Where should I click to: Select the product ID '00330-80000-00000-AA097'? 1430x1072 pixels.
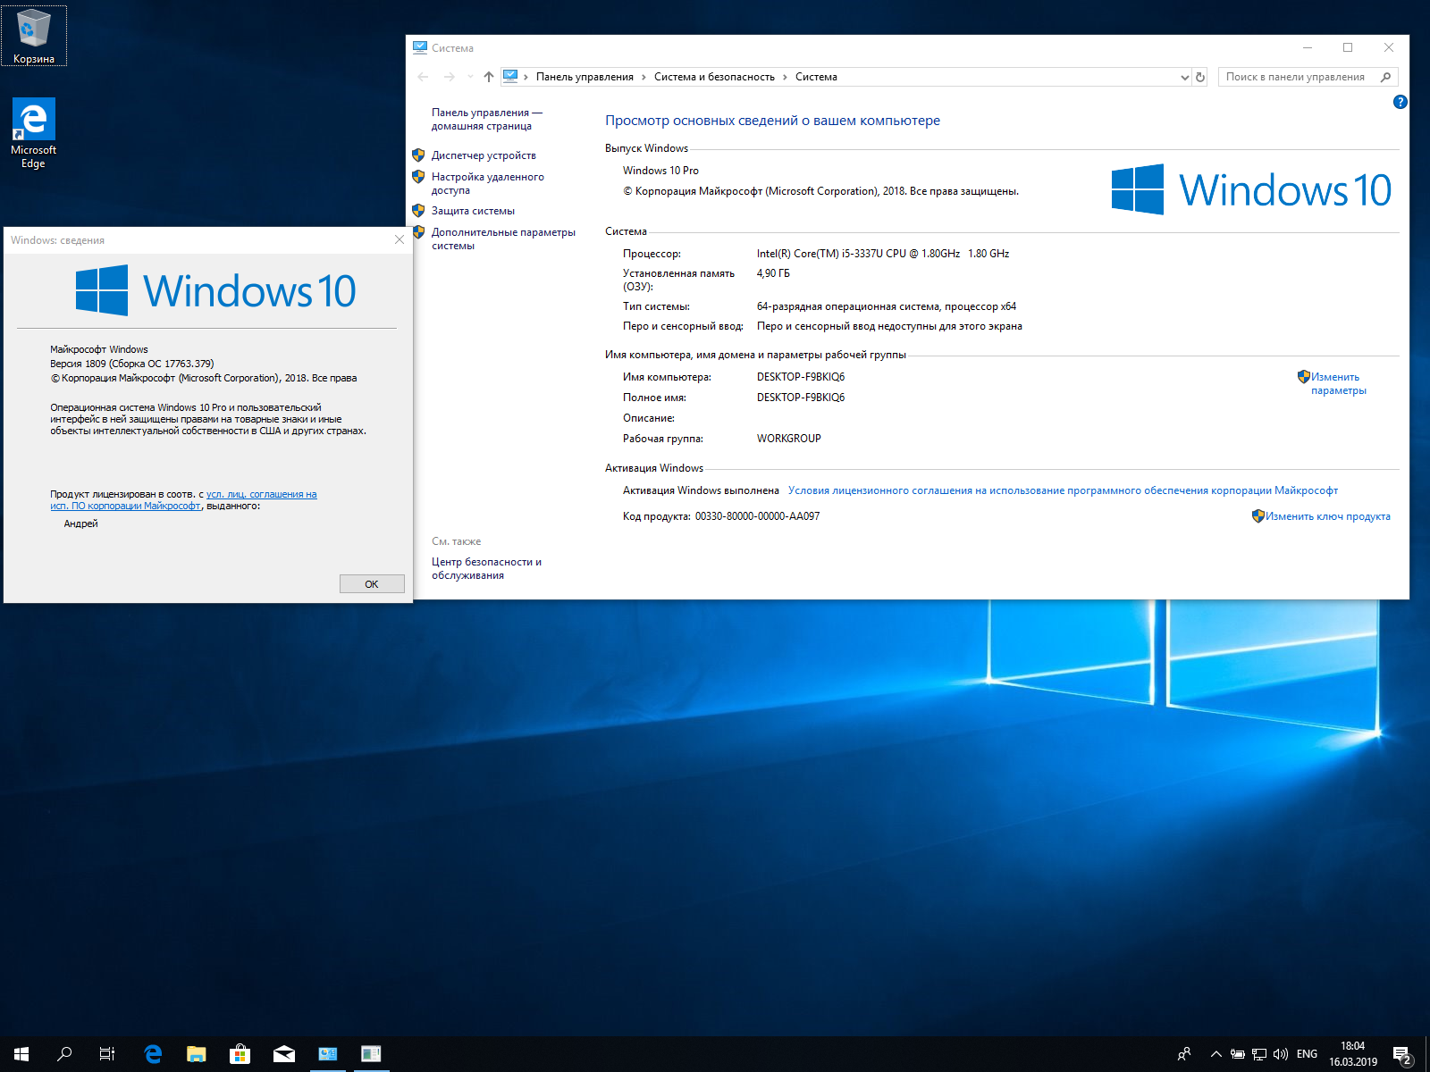[x=757, y=516]
